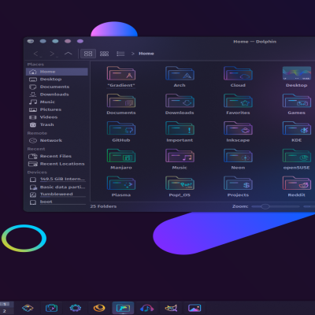Switch to virtual desktop 2 in pager
This screenshot has width=315, height=315.
tap(5, 311)
